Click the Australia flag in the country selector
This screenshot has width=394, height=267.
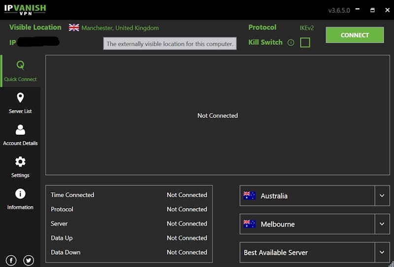[250, 196]
